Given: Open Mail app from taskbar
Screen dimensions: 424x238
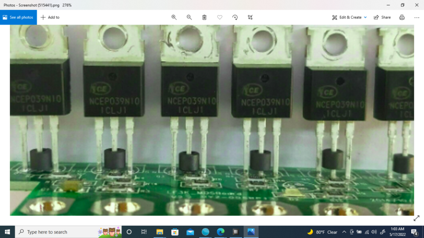Looking at the screenshot, I should [190, 232].
